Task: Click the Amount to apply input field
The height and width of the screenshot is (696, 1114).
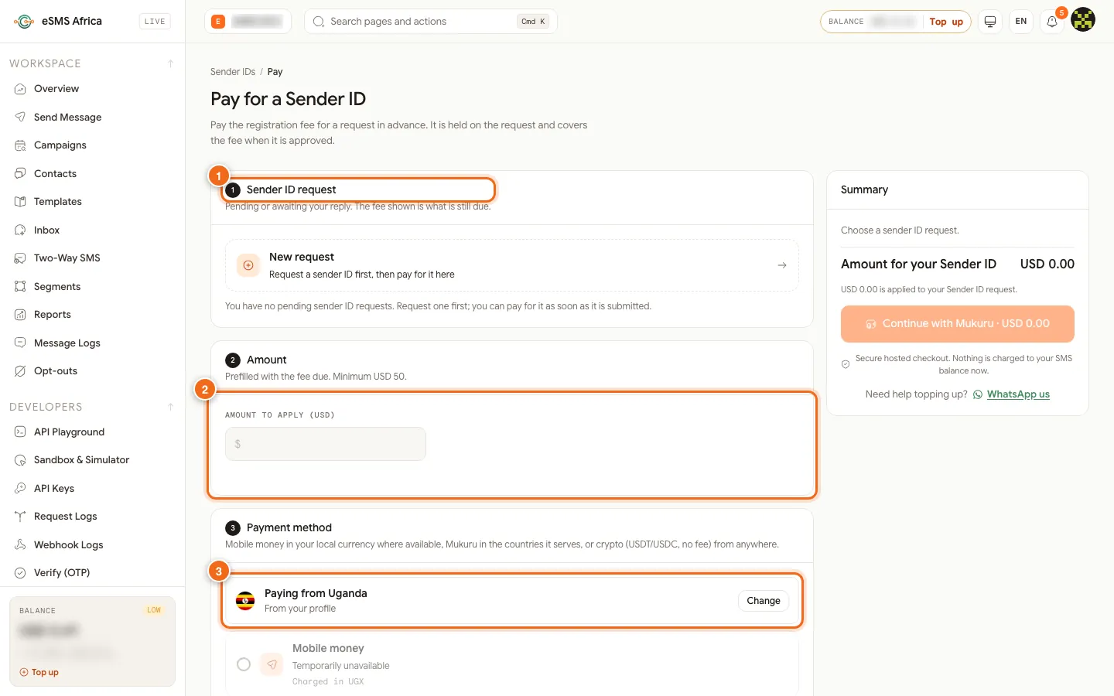Action: click(326, 444)
